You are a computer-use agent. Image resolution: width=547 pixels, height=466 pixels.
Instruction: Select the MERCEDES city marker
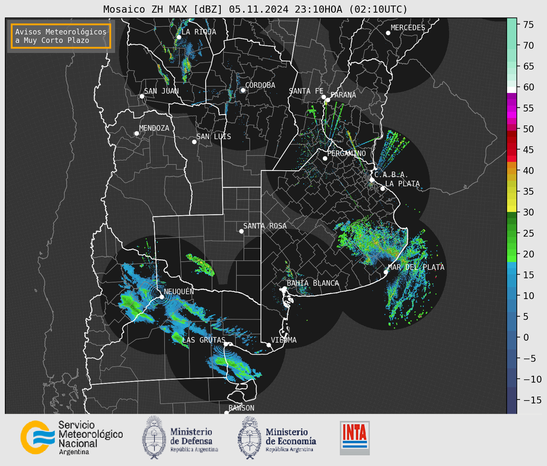click(388, 33)
